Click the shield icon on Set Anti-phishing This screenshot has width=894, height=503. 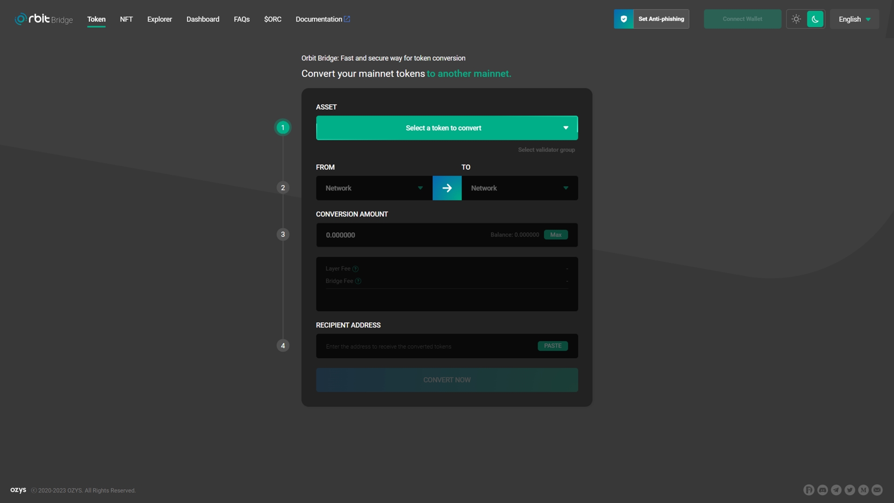coord(623,19)
